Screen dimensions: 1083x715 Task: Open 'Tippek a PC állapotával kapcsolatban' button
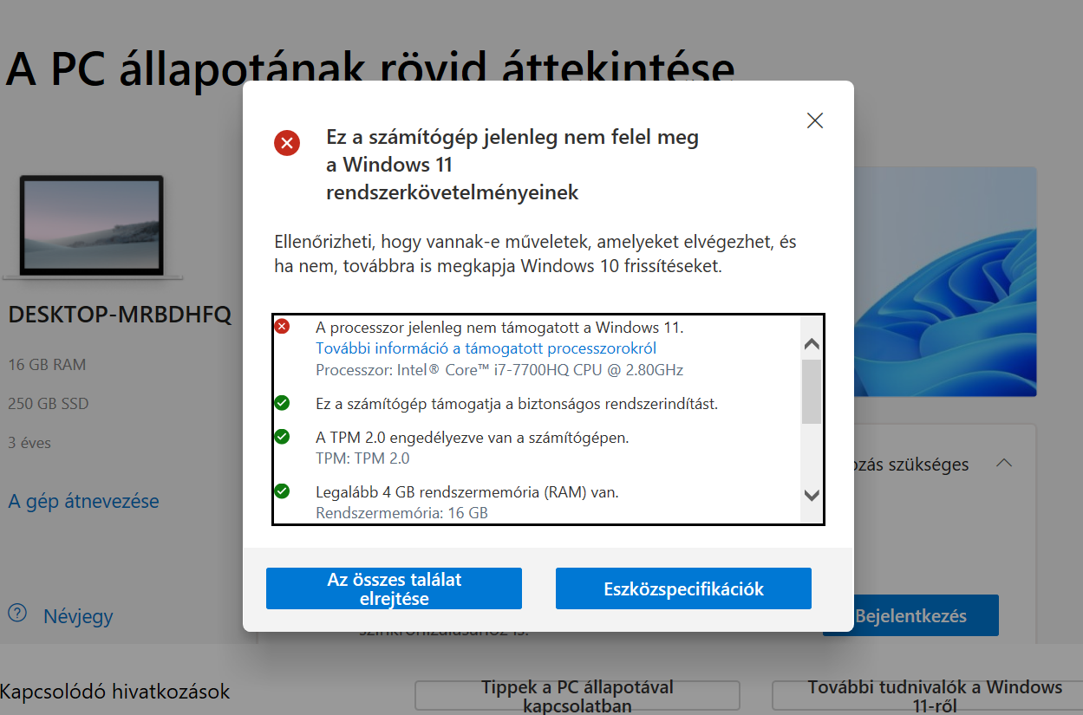577,696
